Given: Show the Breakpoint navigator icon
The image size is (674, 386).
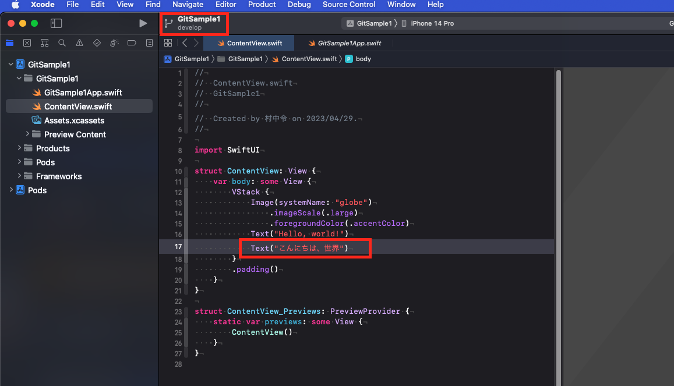Looking at the screenshot, I should 132,43.
